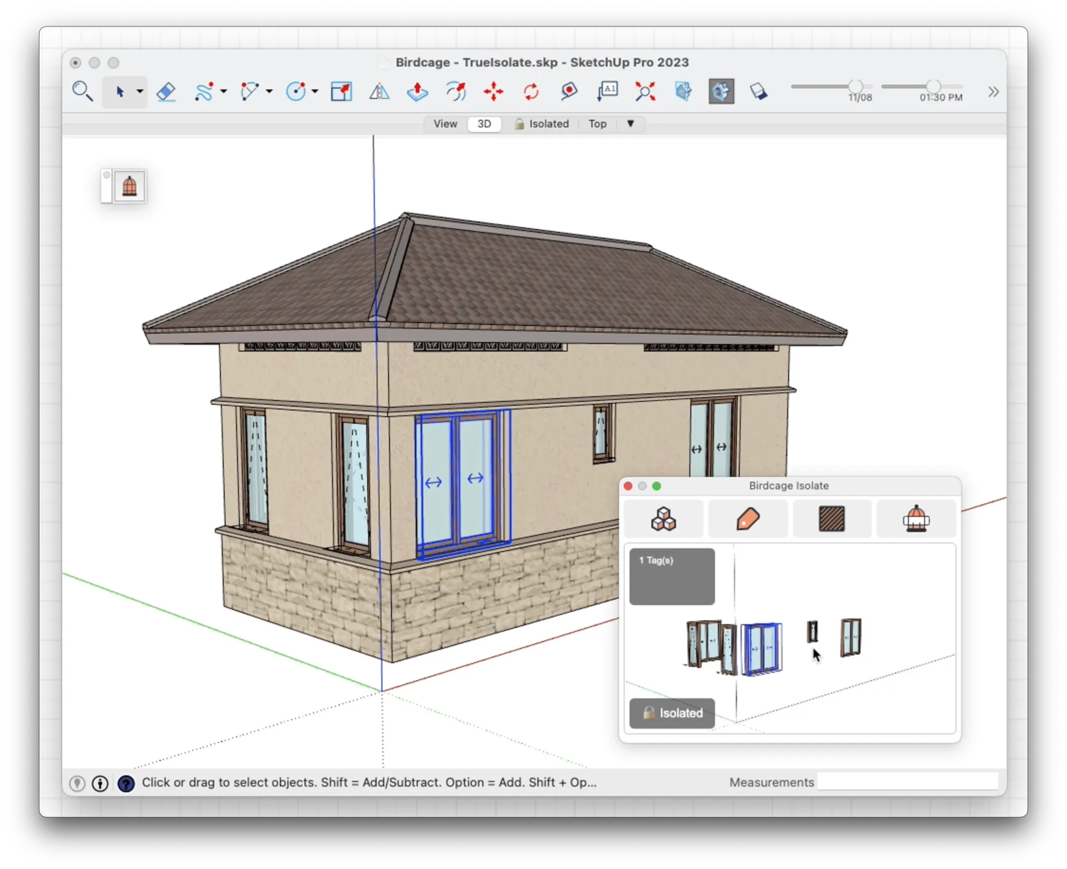1067x869 pixels.
Task: Expand the arc tool dropdown arrow
Action: tap(269, 92)
